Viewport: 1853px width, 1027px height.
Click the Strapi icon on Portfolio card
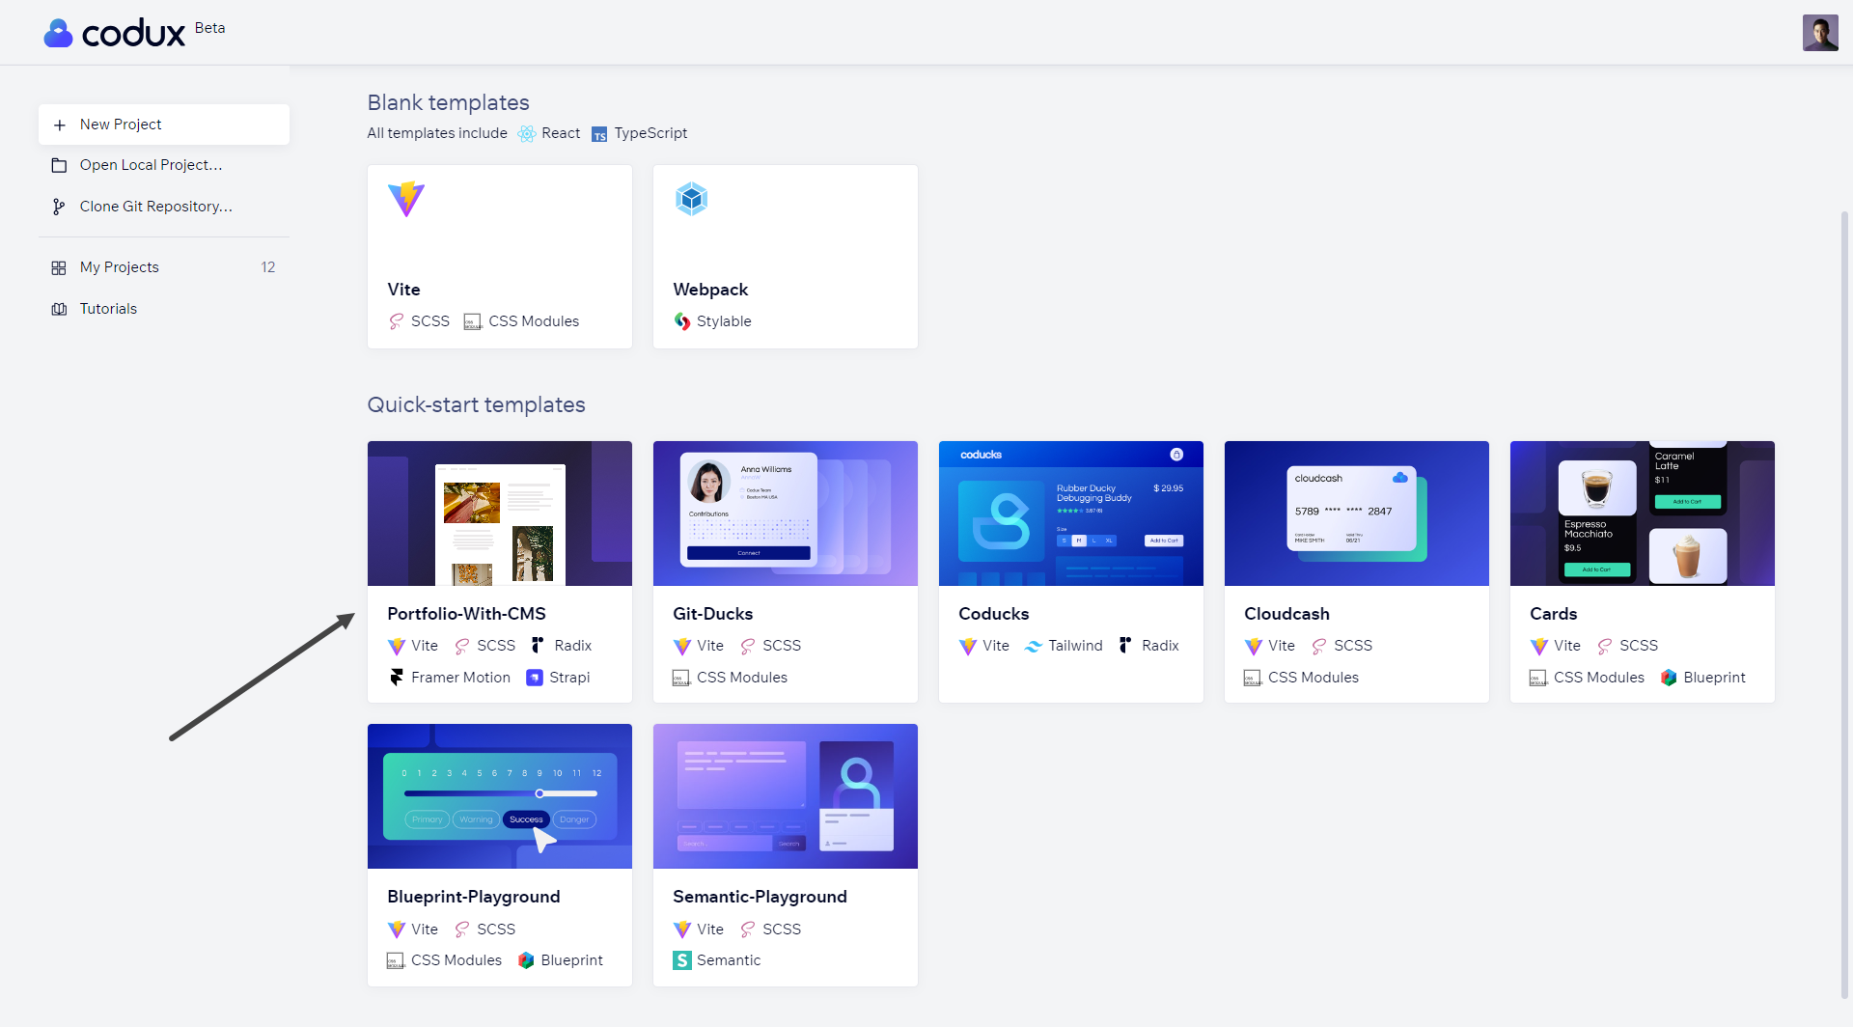(535, 678)
